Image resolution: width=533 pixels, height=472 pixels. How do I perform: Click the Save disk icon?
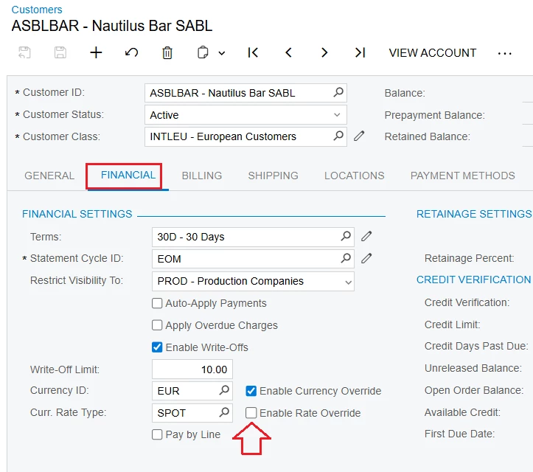60,52
